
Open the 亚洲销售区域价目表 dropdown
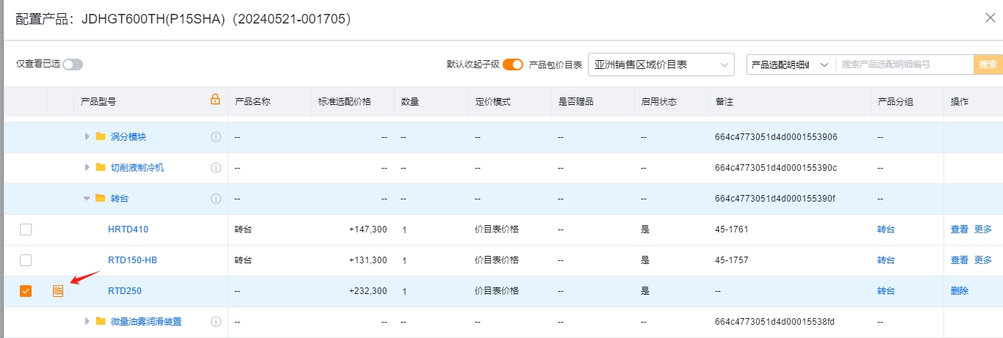[x=661, y=65]
